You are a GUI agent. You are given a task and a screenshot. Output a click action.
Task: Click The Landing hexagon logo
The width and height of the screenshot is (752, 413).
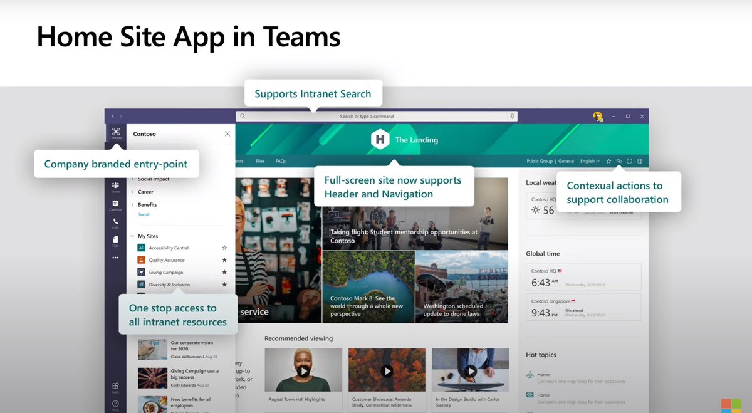[x=380, y=140]
